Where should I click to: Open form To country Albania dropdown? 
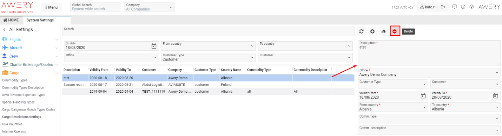465,107
